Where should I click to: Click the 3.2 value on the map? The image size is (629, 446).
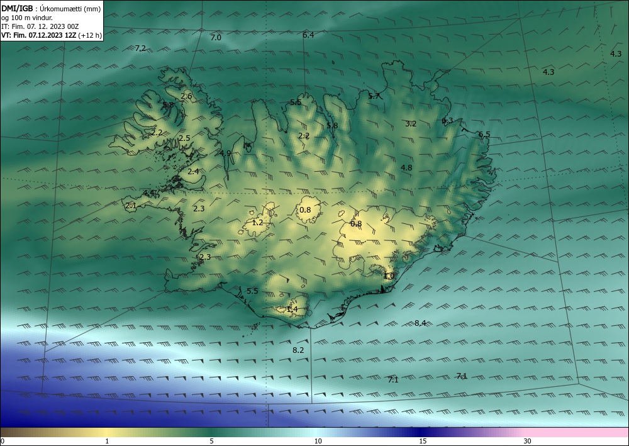(411, 124)
